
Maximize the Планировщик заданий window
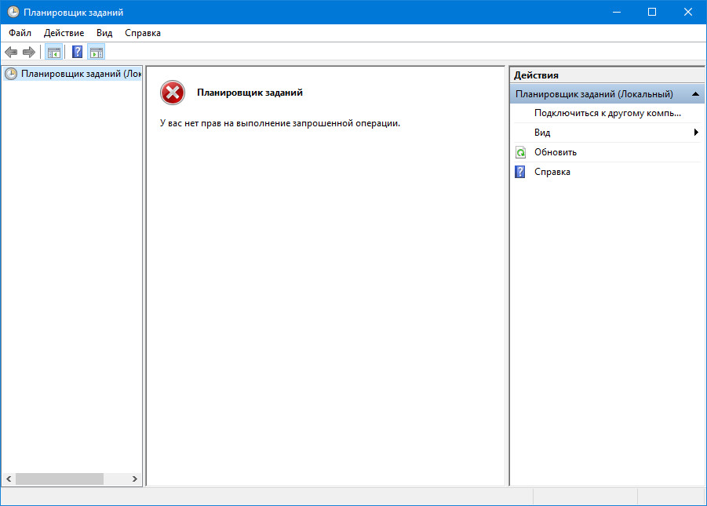point(652,13)
